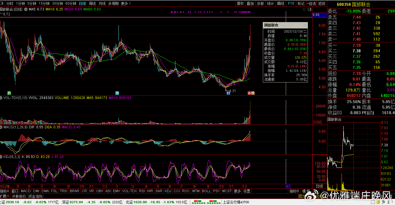Switch indicator to RSI tab
The height and width of the screenshot is (205, 395).
[x=142, y=191]
